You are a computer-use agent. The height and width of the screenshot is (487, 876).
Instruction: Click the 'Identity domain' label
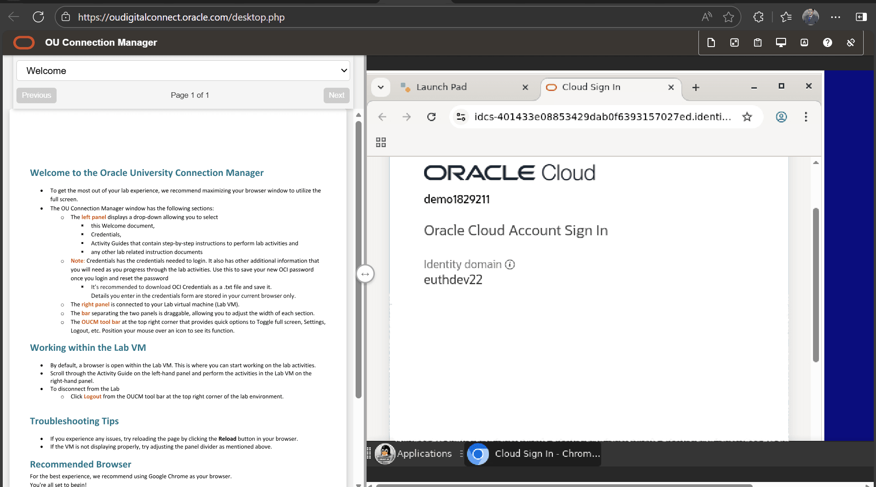coord(462,265)
